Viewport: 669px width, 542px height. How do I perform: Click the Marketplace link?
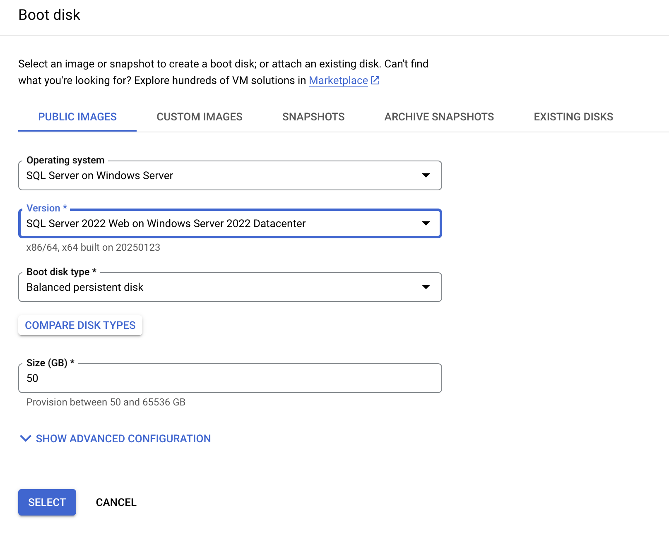point(338,80)
